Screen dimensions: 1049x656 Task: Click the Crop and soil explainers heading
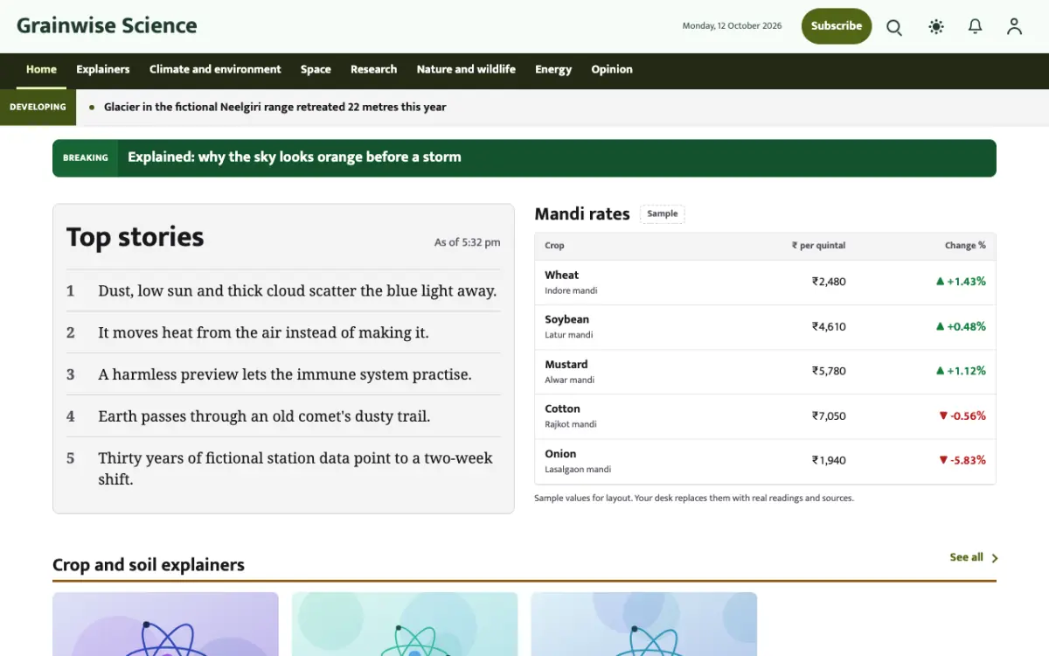(x=149, y=565)
